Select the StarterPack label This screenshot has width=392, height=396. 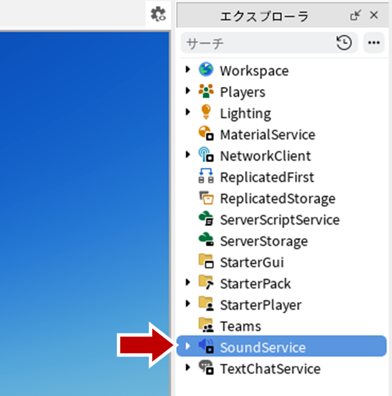click(x=255, y=284)
